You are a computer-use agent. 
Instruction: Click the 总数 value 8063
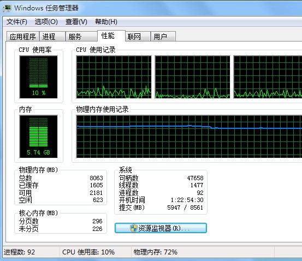pyautogui.click(x=96, y=178)
